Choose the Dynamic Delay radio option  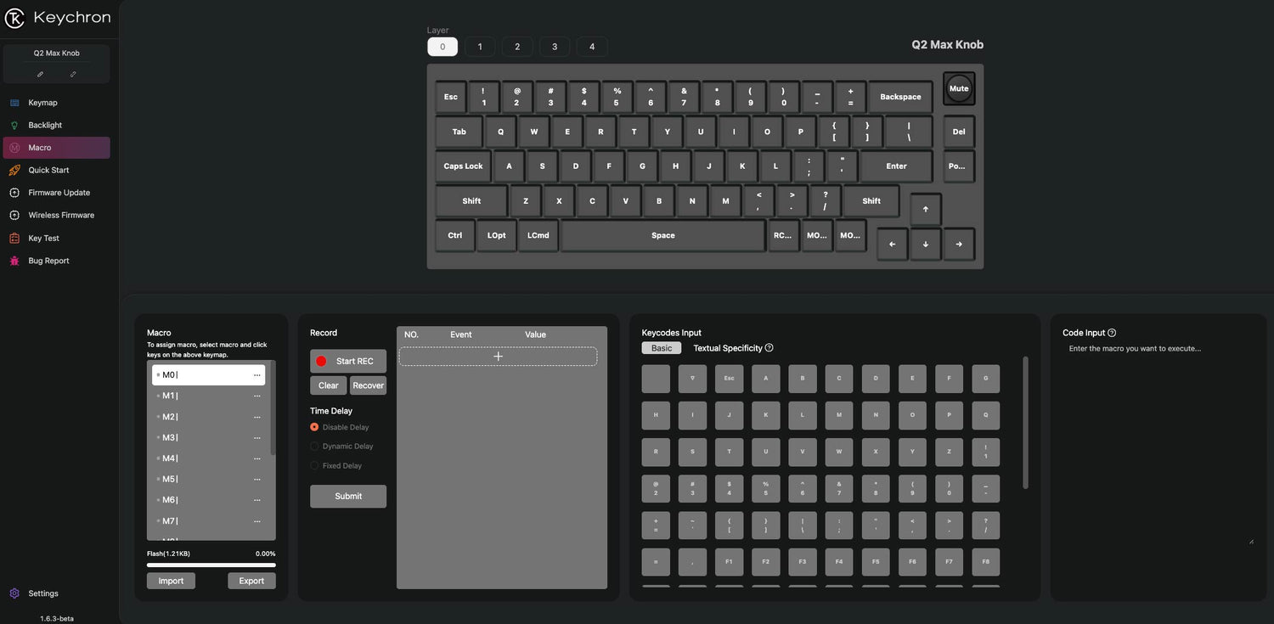tap(314, 447)
